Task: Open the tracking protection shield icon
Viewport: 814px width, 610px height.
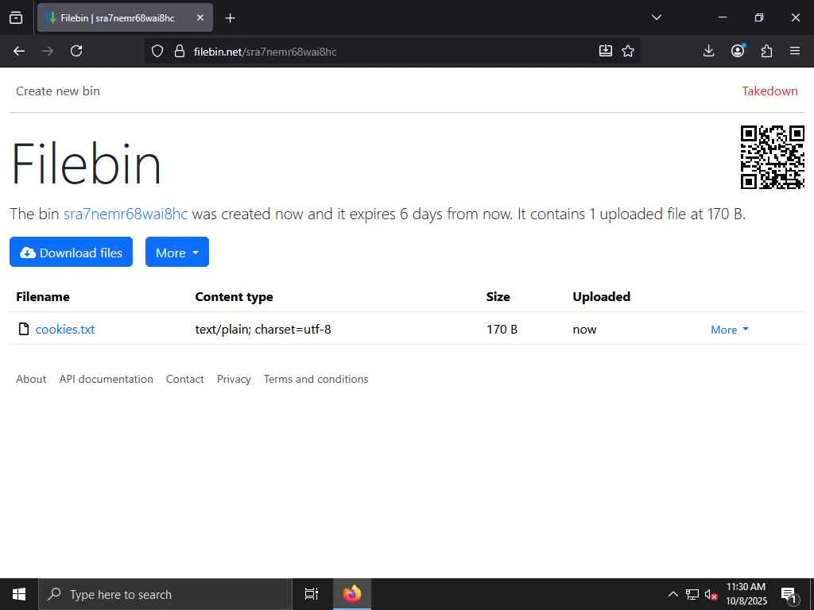Action: click(157, 51)
